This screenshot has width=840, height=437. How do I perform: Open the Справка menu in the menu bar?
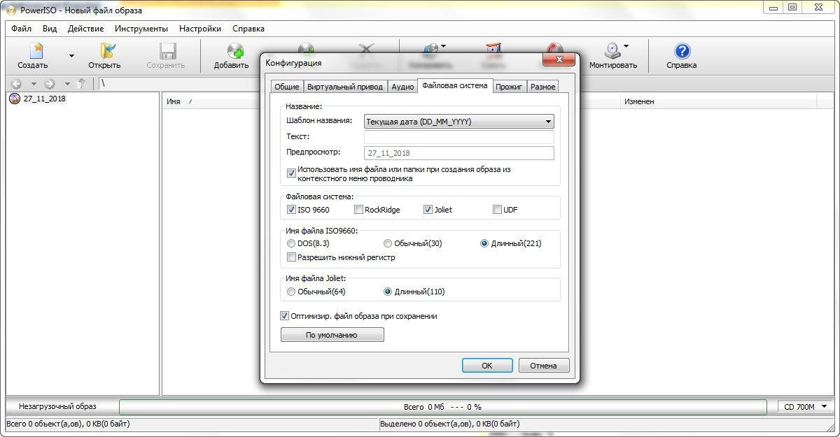[x=248, y=29]
